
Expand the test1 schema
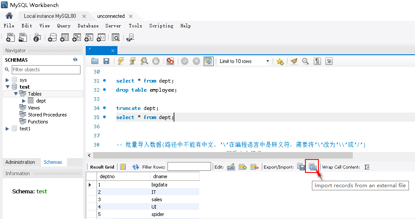[7, 129]
